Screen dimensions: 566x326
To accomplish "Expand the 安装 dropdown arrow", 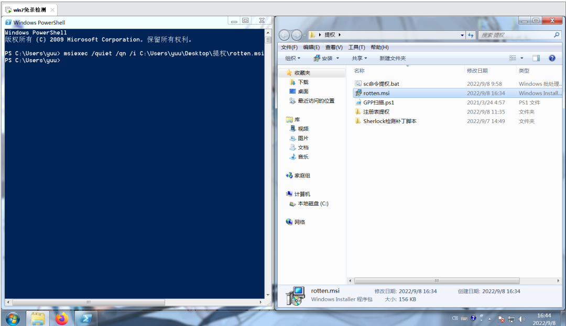I will (338, 58).
